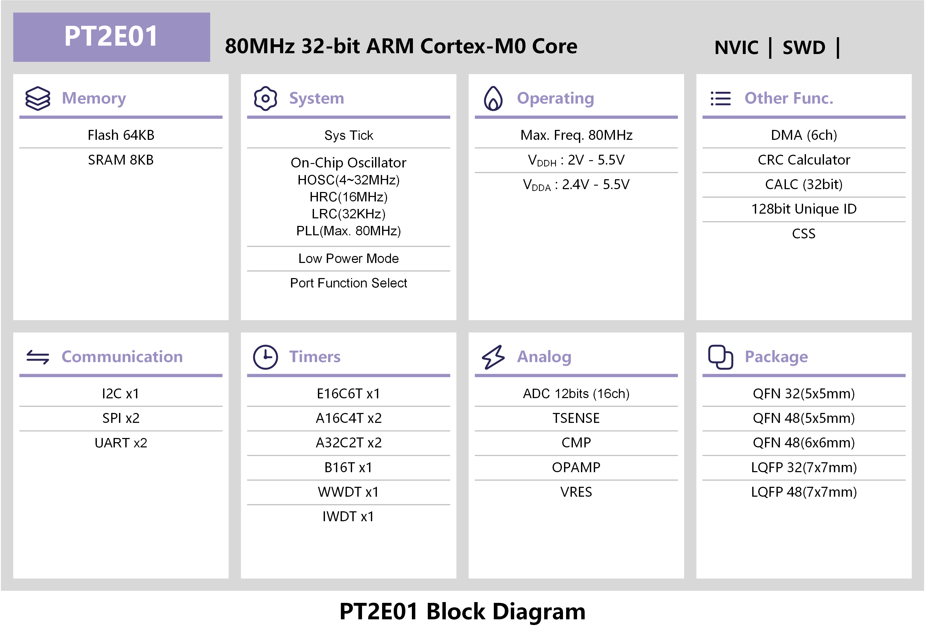Click the Other Func. list icon

pyautogui.click(x=720, y=98)
